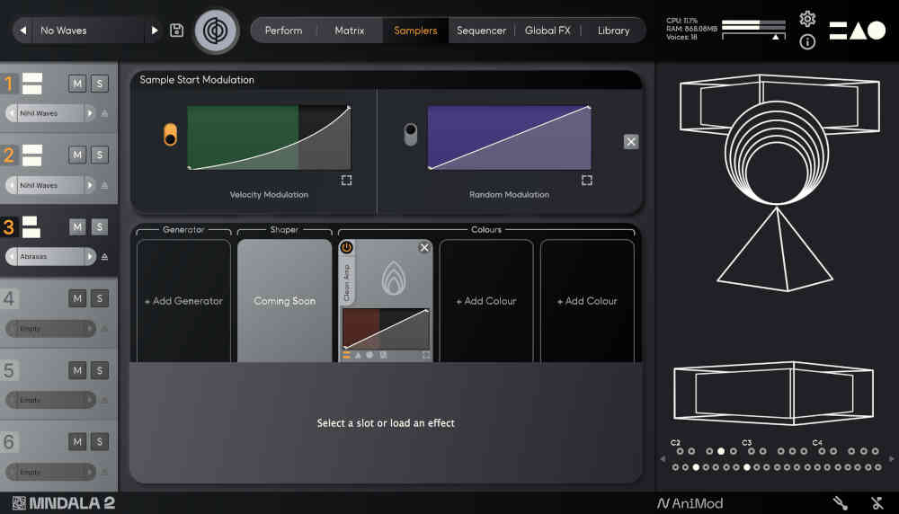
Task: Select next sample for sampler 2 Nihil Waves
Action: (90, 185)
